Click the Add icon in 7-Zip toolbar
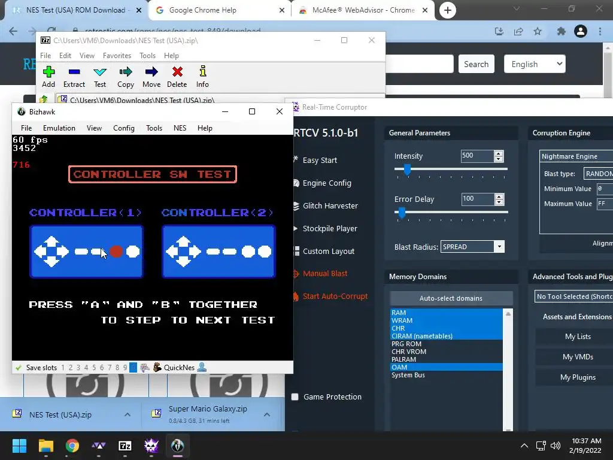The width and height of the screenshot is (613, 460). pyautogui.click(x=48, y=72)
